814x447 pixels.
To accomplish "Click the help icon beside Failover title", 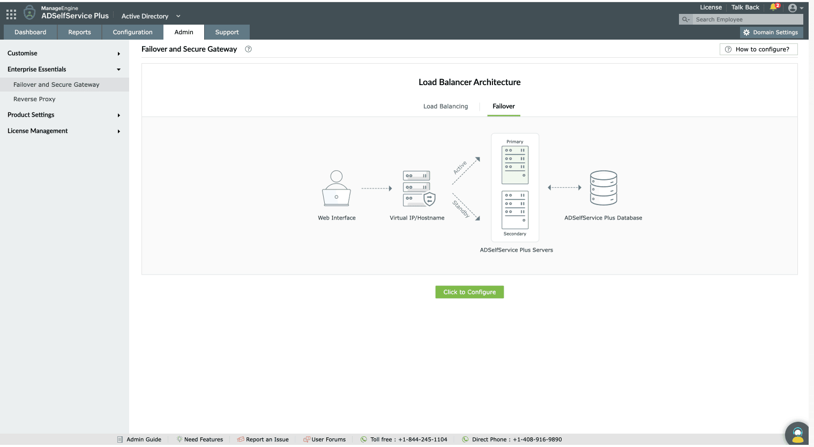I will tap(248, 49).
